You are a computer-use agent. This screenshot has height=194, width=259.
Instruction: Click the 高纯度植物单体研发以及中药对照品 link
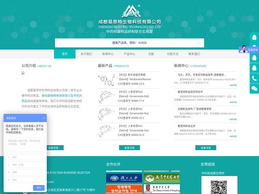tap(62, 96)
